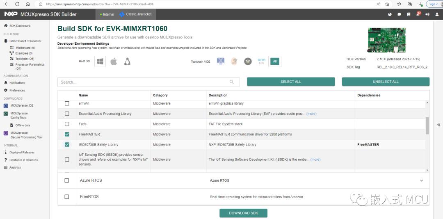
Task: Click the Internal status indicator
Action: coord(107,14)
